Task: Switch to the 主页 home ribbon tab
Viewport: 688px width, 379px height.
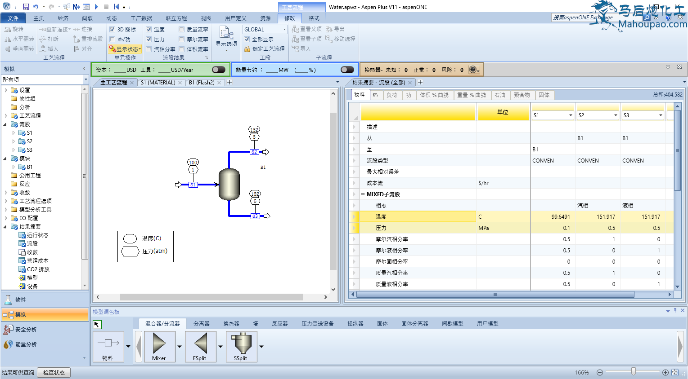Action: [x=39, y=18]
